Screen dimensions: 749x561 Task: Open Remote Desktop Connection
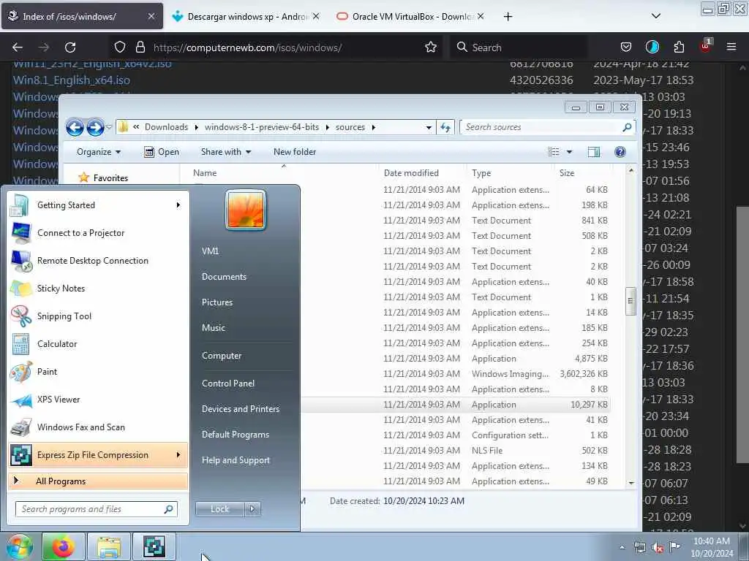point(98,261)
